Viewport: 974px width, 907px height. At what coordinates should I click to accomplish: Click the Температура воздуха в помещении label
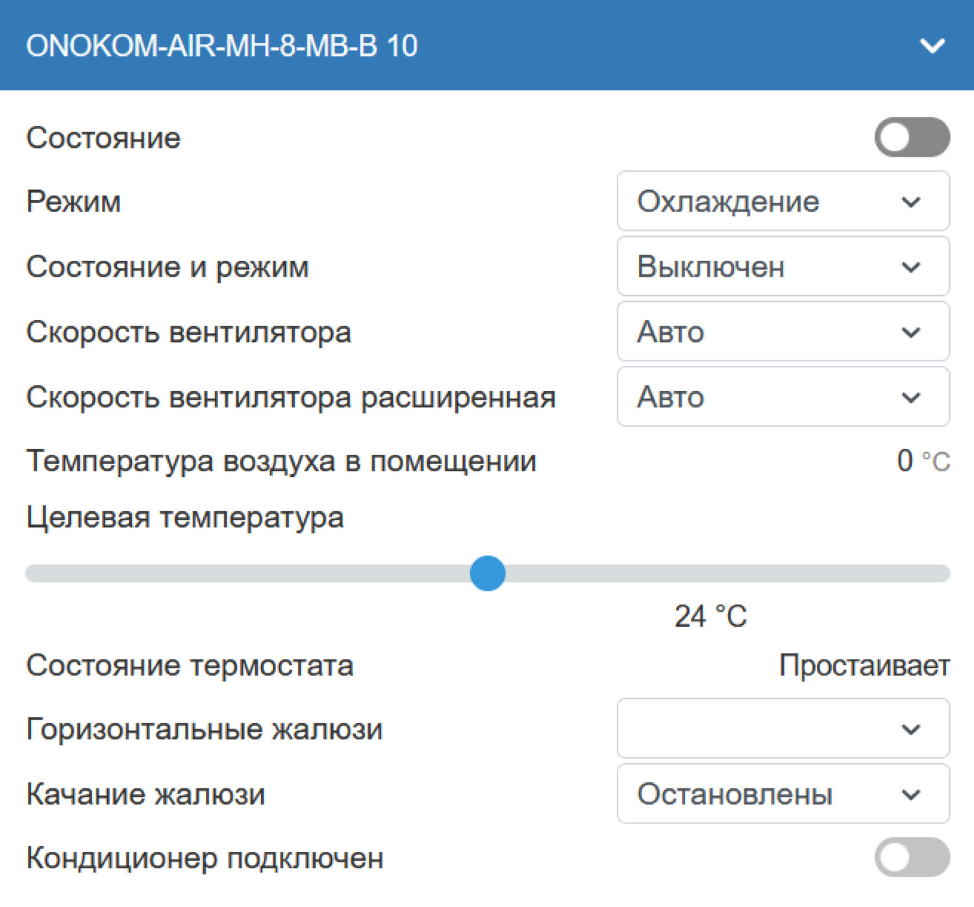281,461
